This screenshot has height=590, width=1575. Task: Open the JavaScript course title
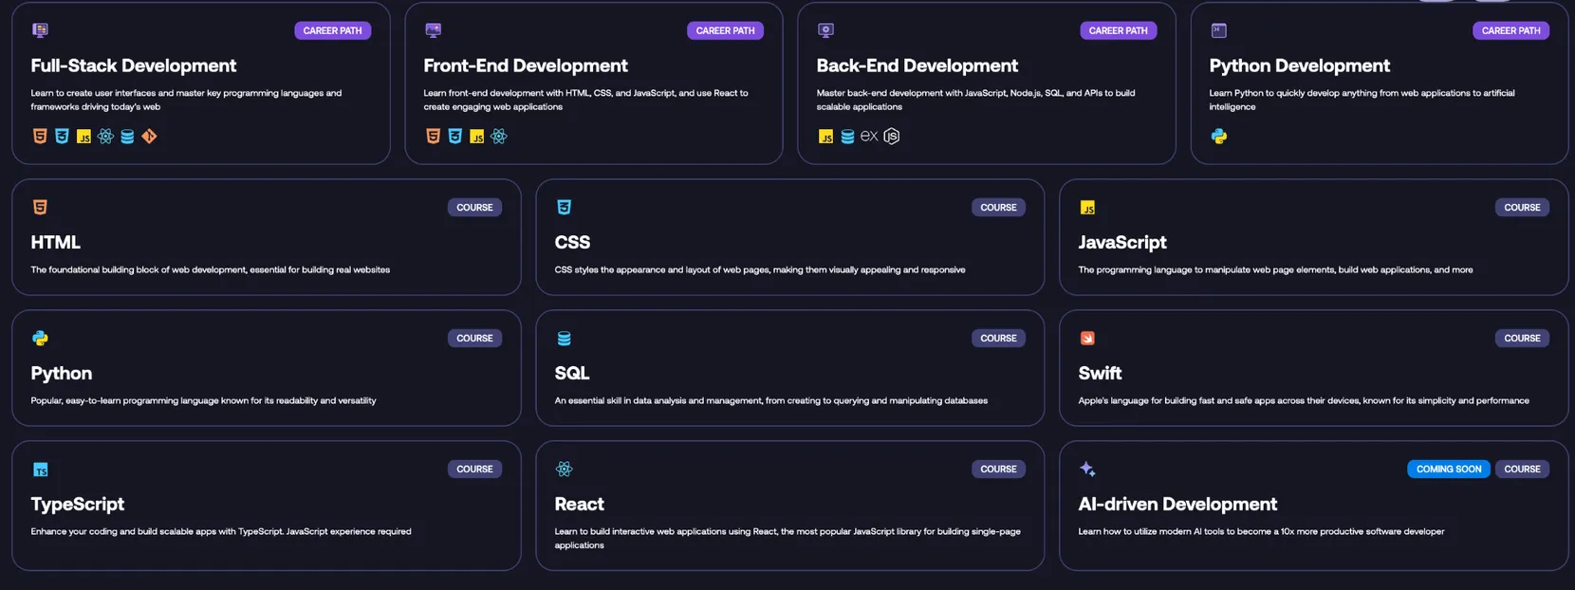click(x=1122, y=243)
